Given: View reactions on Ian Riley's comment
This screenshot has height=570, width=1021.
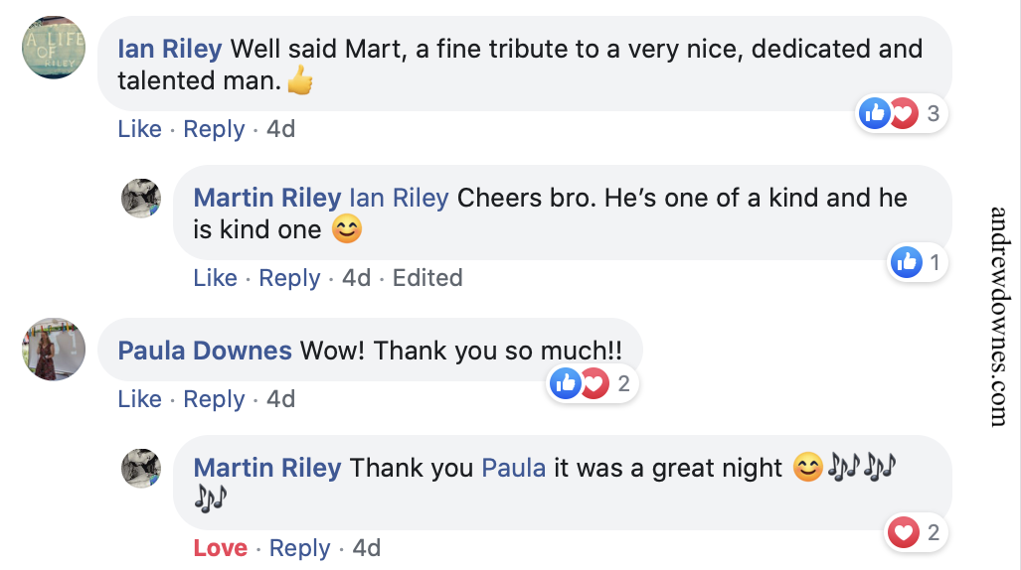Looking at the screenshot, I should (900, 114).
